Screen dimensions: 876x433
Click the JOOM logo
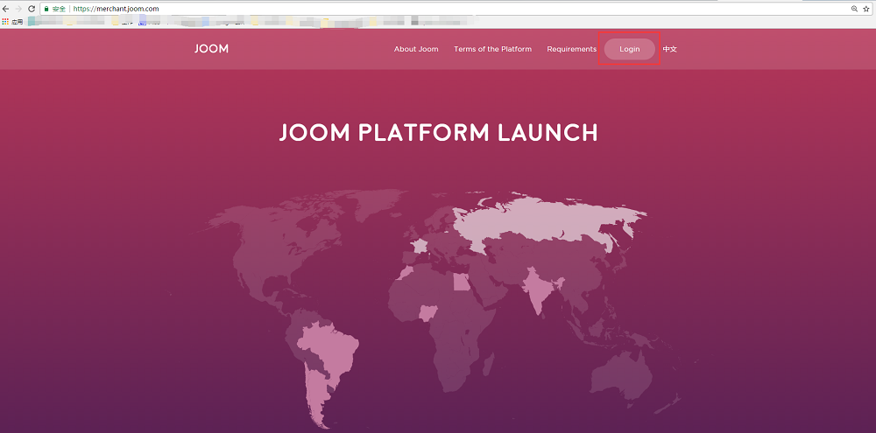(x=211, y=49)
